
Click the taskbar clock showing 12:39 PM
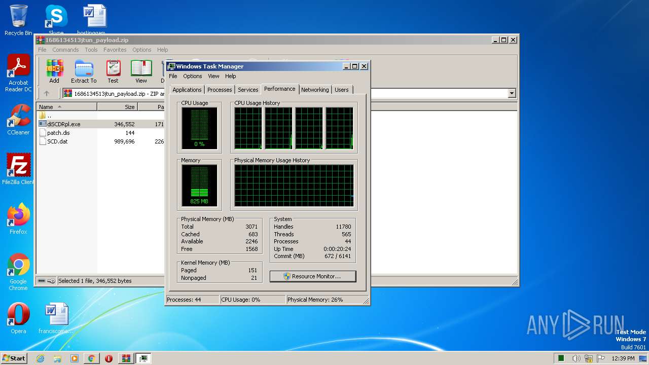coord(623,358)
